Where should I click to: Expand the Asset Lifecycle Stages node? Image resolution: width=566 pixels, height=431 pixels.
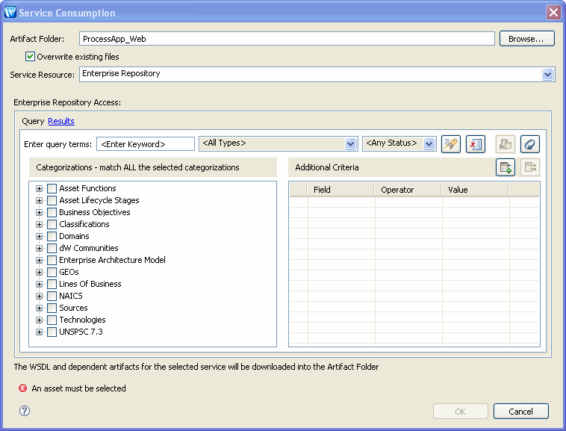pyautogui.click(x=39, y=200)
